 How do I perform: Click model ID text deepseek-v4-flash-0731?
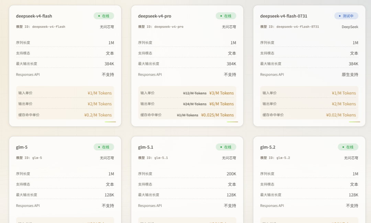[x=297, y=27]
